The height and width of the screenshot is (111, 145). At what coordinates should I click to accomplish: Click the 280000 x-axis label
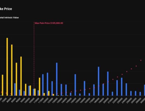[139, 101]
